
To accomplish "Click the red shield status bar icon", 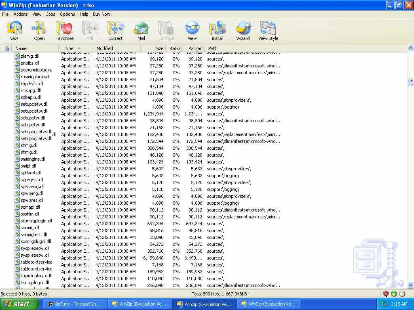I will (386, 294).
